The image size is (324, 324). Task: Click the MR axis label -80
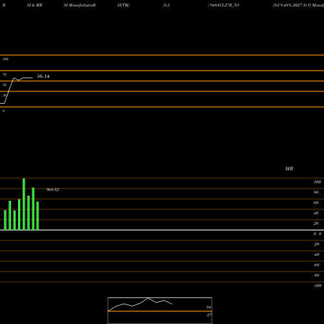coord(316,275)
